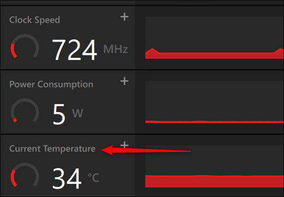Click the W unit text
Viewport: 284px width, 197px height.
(x=77, y=114)
